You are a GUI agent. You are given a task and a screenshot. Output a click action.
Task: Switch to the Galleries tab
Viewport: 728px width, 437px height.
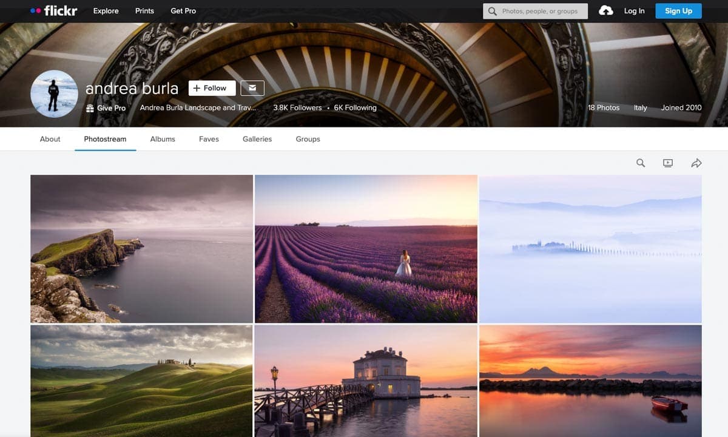[257, 139]
